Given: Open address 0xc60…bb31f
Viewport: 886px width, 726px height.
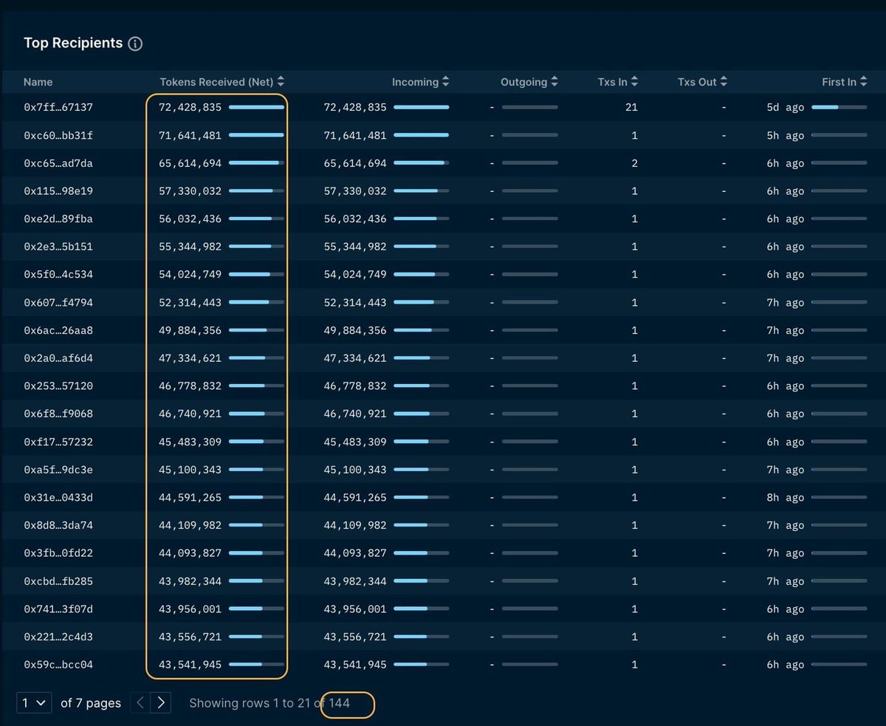Looking at the screenshot, I should (58, 135).
